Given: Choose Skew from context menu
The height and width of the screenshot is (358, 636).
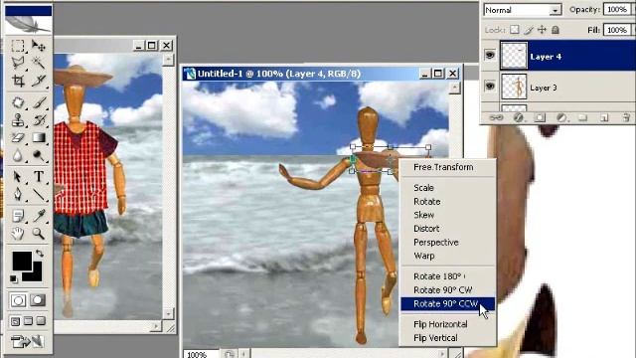Looking at the screenshot, I should pyautogui.click(x=423, y=215).
